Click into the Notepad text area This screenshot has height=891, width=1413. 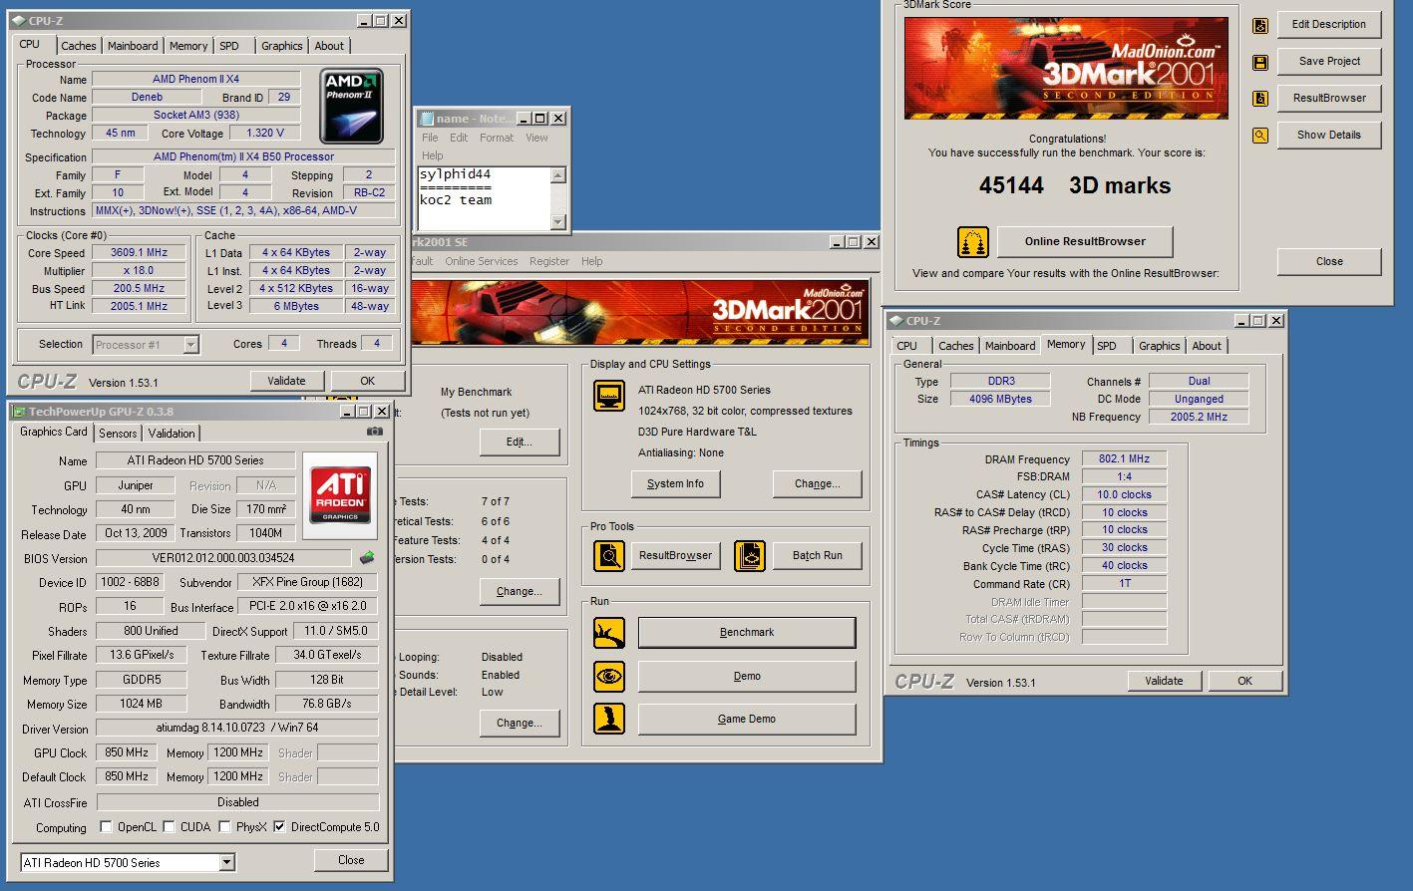tap(484, 198)
